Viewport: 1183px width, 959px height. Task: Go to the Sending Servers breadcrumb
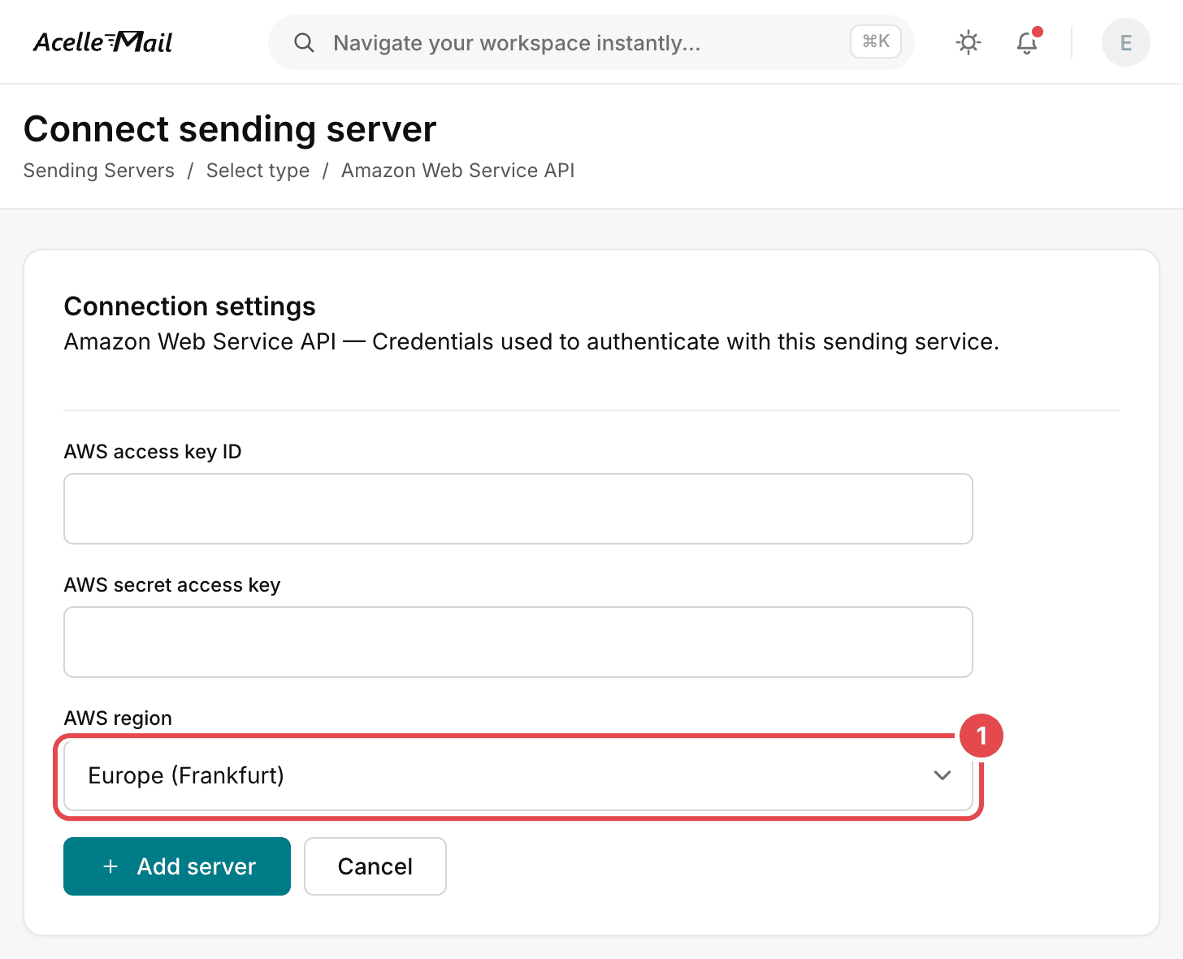[99, 171]
